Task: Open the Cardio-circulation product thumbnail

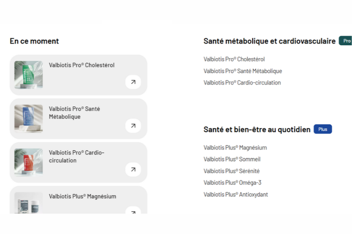Action: pyautogui.click(x=29, y=162)
